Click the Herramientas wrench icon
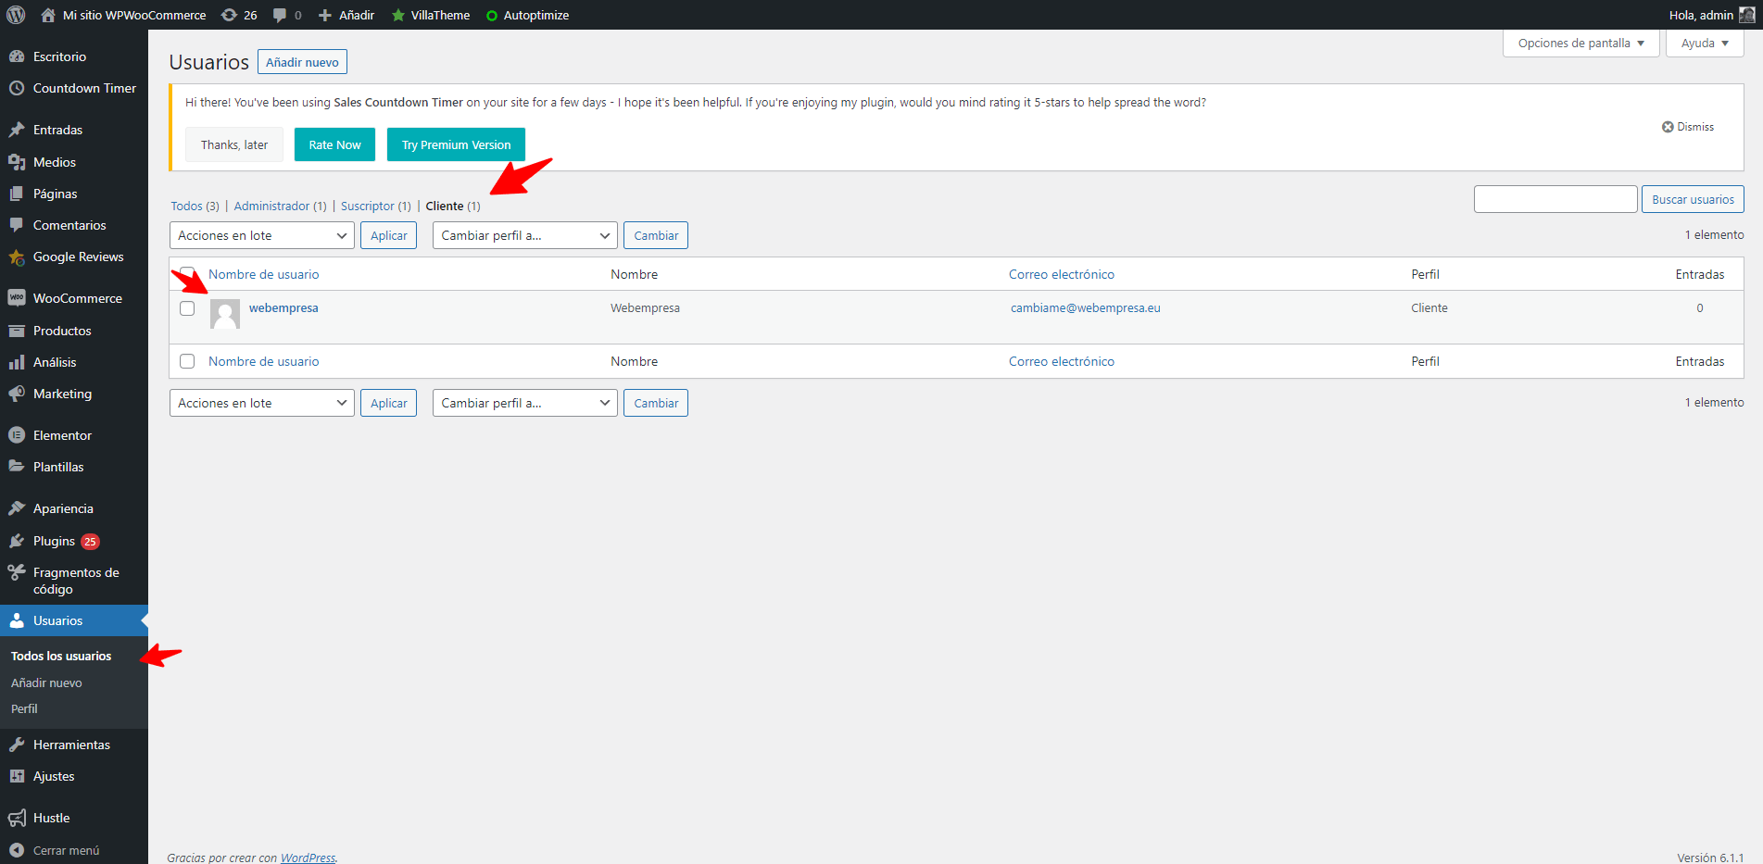The height and width of the screenshot is (864, 1763). (17, 745)
